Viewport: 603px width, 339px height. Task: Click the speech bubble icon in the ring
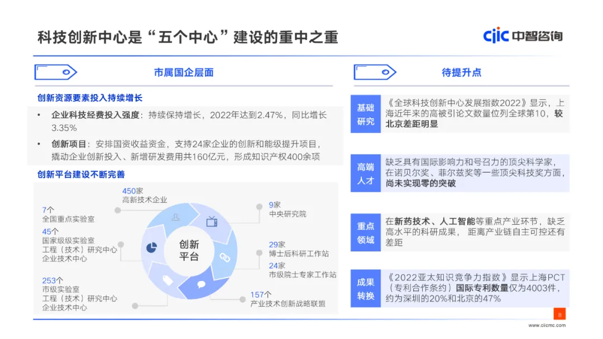tap(202, 284)
